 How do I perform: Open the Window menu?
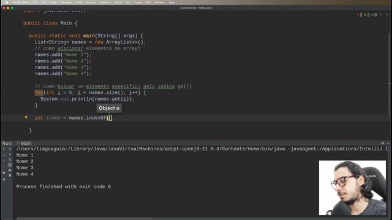(160, 2)
